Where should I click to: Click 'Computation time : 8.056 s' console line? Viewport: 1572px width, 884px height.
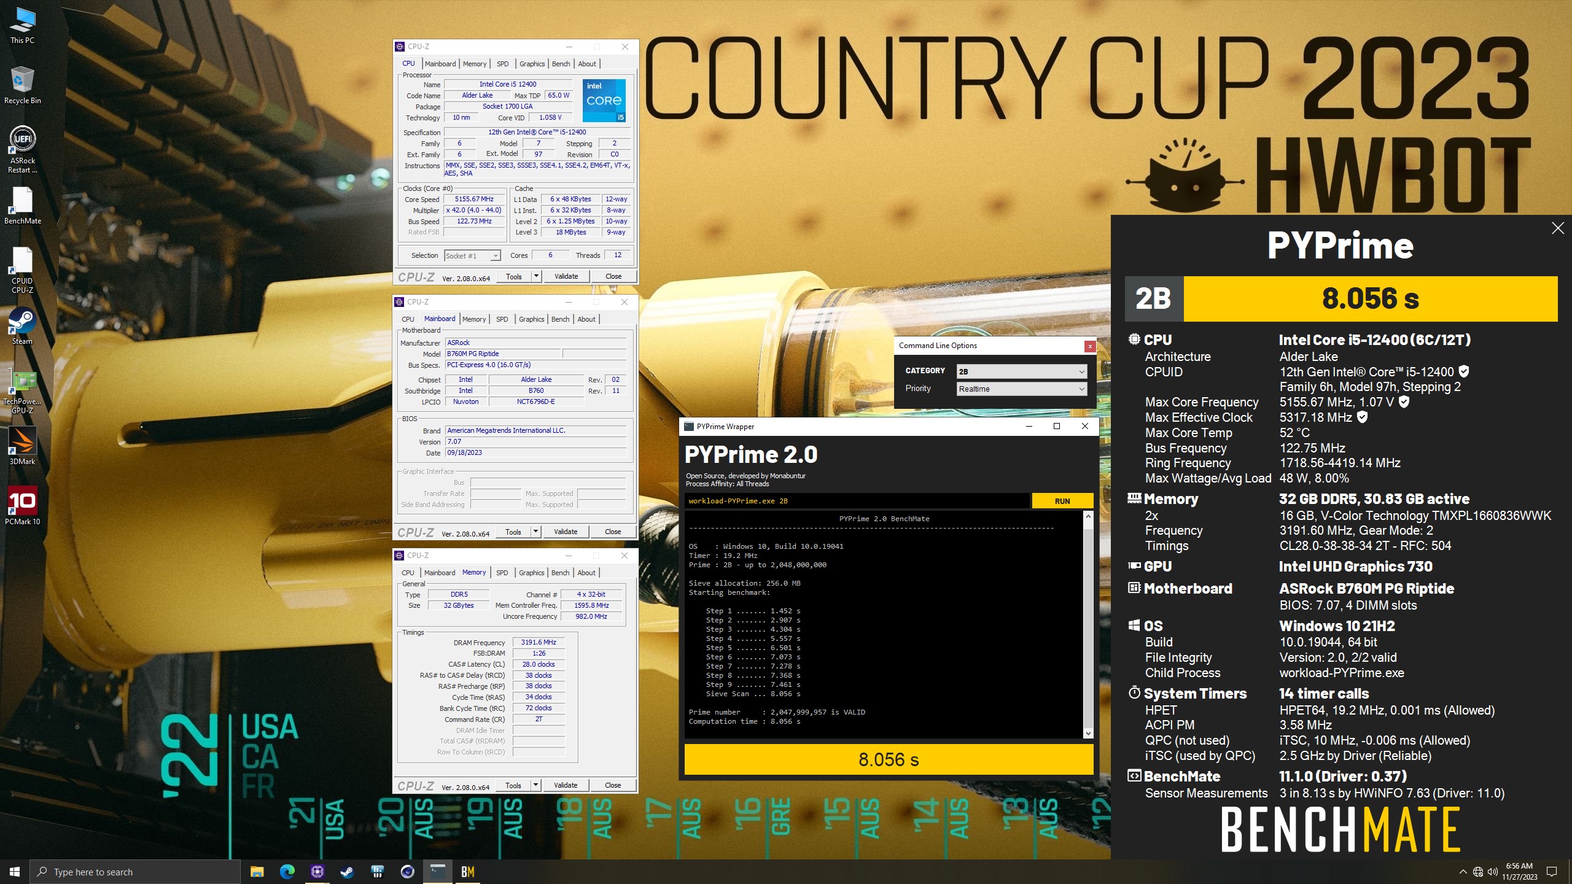(744, 721)
